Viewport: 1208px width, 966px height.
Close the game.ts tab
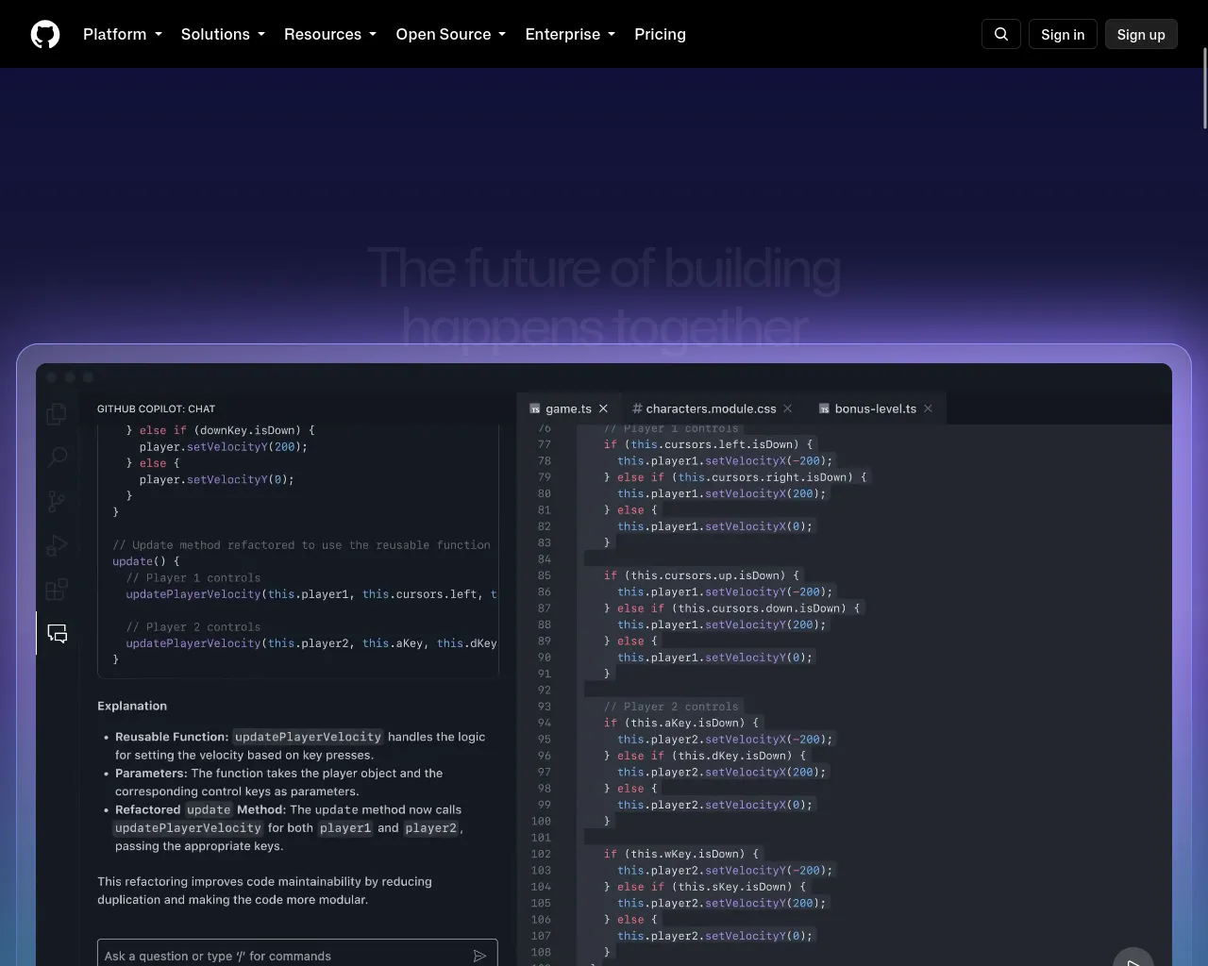pyautogui.click(x=603, y=408)
